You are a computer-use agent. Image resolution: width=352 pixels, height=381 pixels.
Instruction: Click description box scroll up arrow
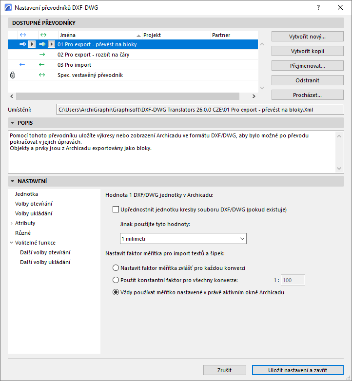[x=339, y=136]
